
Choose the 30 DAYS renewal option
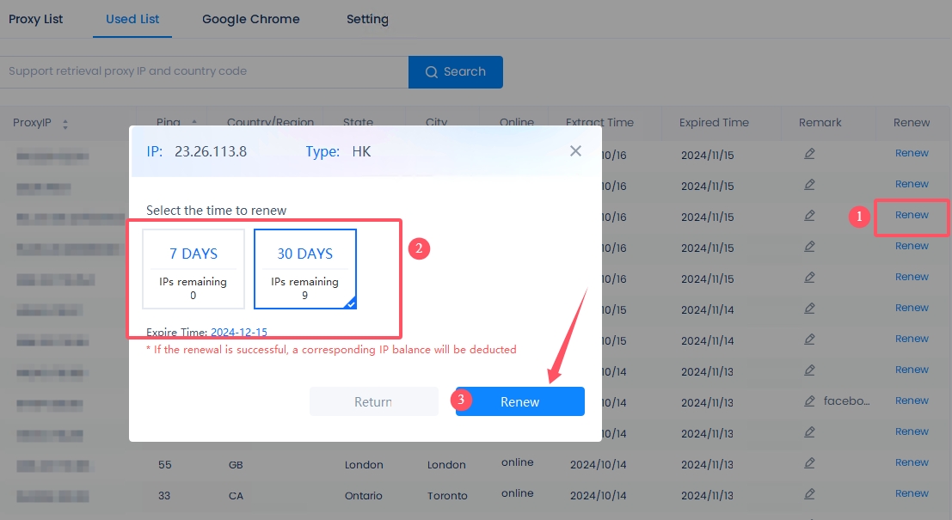[304, 268]
